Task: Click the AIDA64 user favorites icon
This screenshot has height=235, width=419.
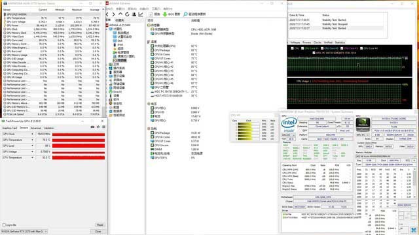Action: pos(134,14)
